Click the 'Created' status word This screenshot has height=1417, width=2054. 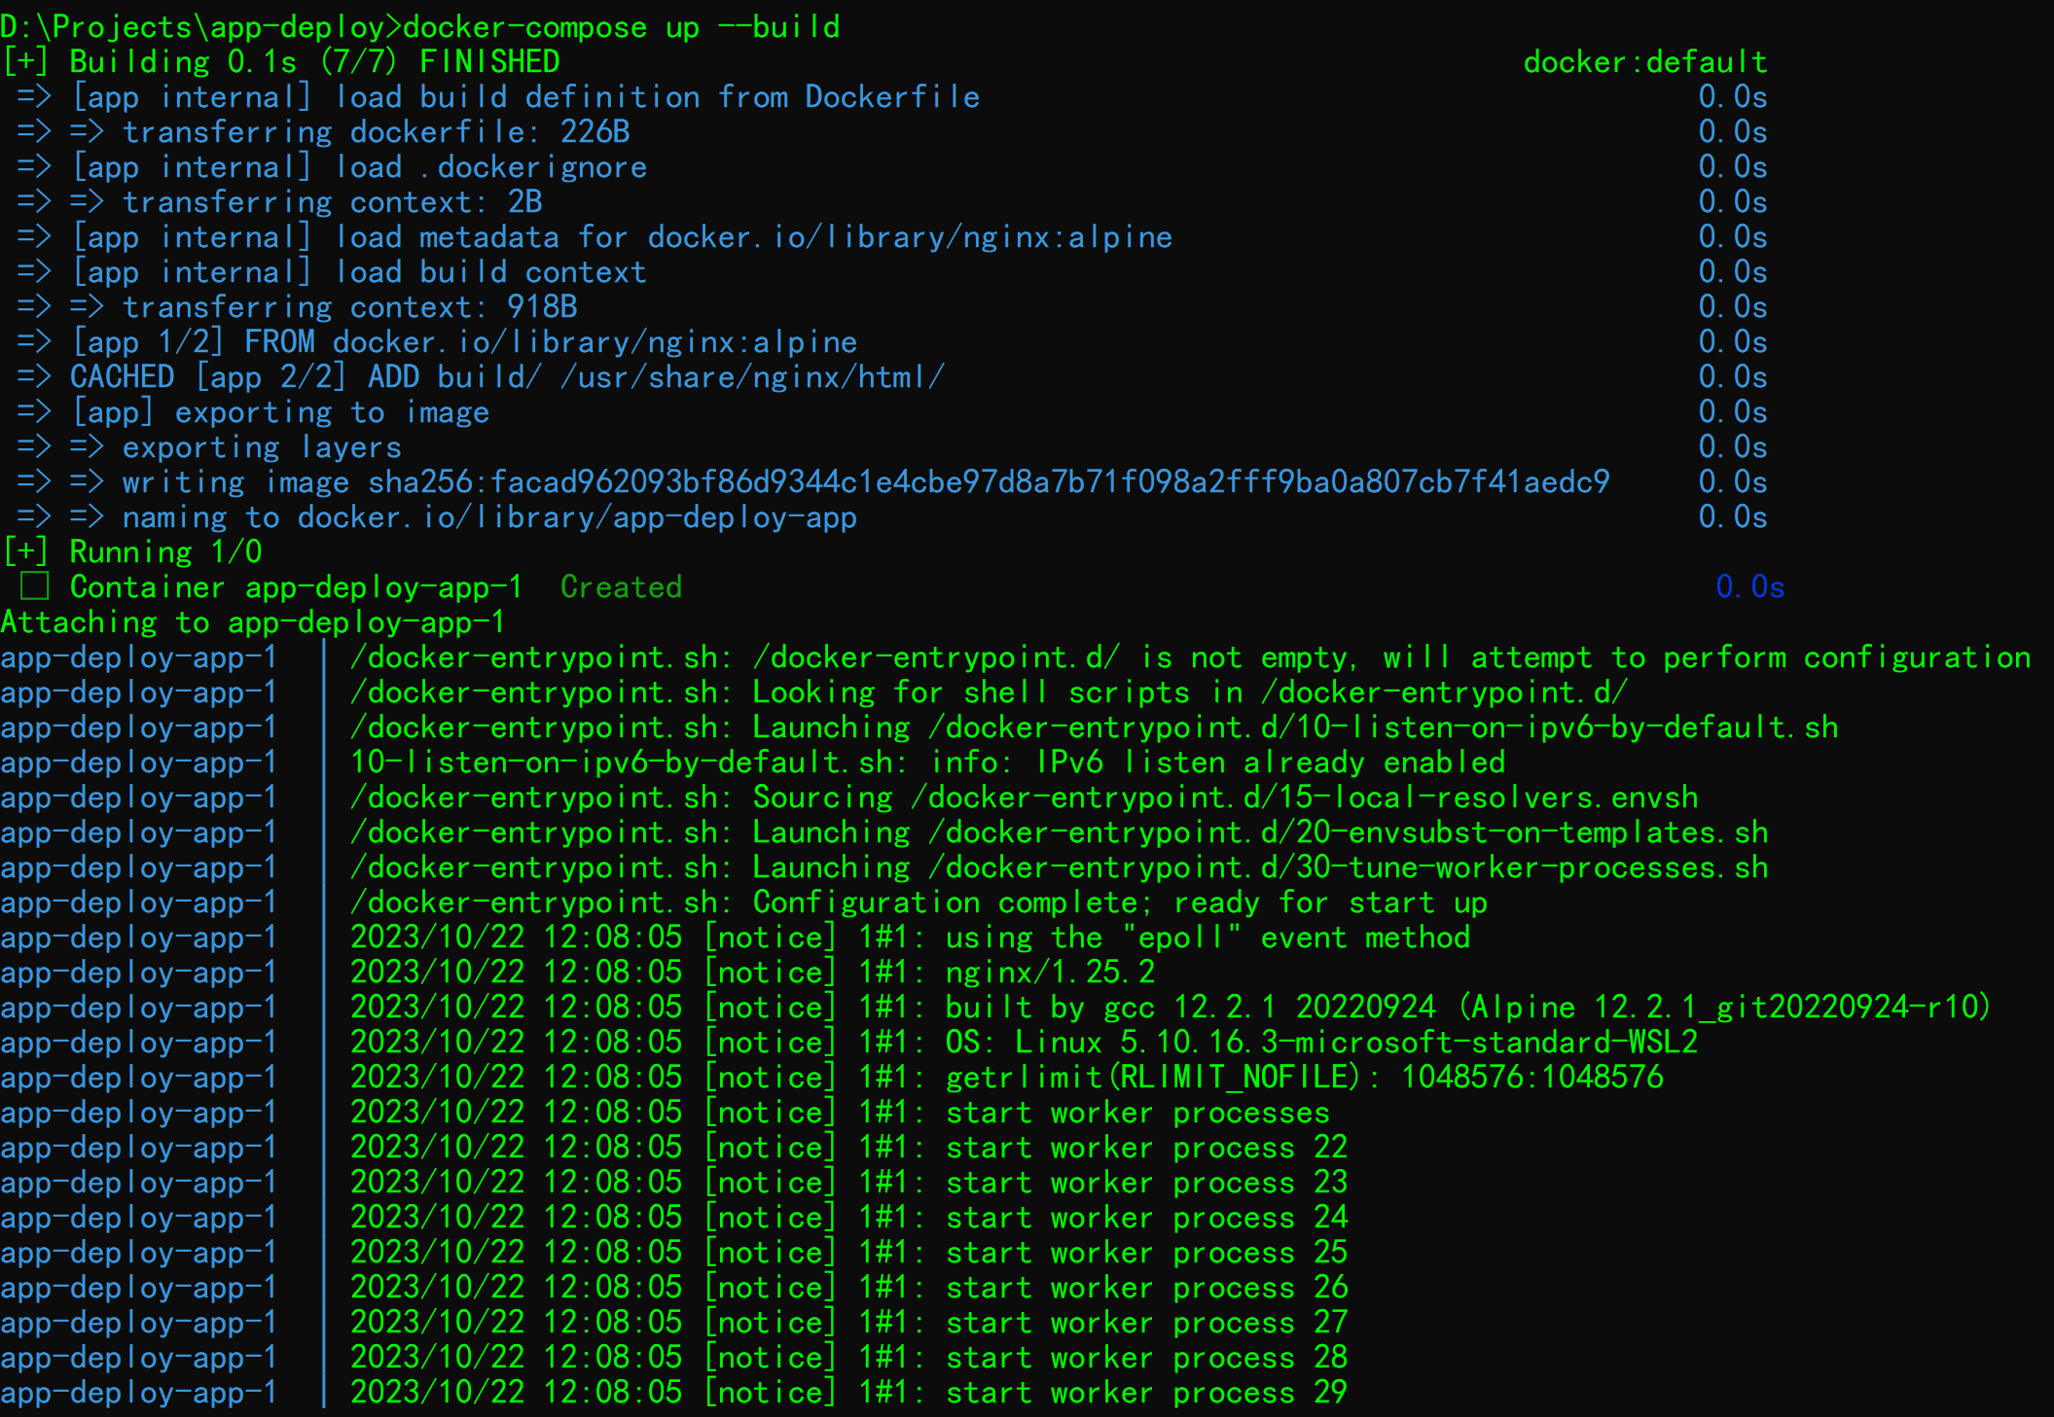[622, 587]
